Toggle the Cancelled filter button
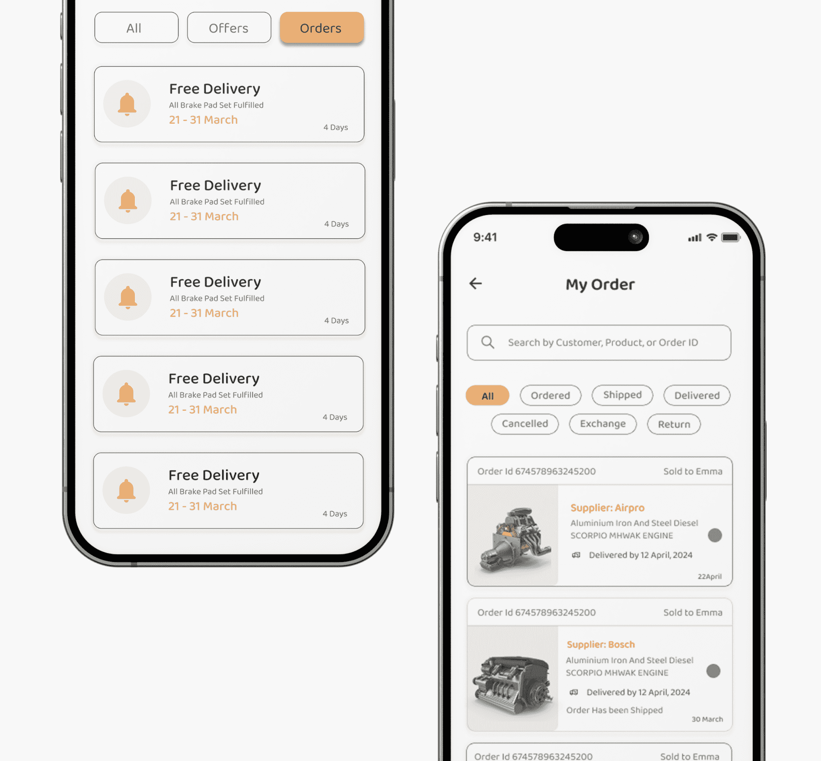Image resolution: width=821 pixels, height=761 pixels. pos(524,424)
